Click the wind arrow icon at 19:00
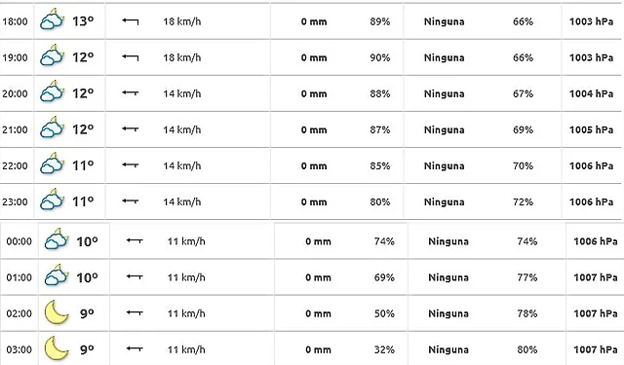This screenshot has width=624, height=365. [x=130, y=57]
